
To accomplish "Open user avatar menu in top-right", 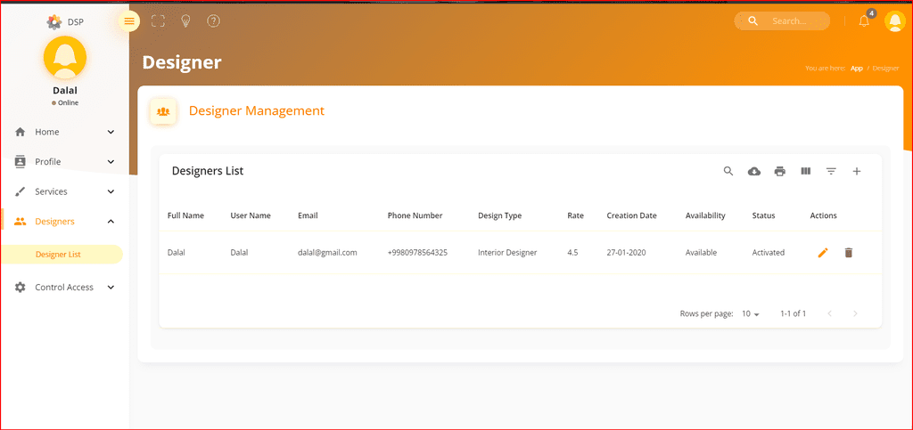I will point(894,20).
